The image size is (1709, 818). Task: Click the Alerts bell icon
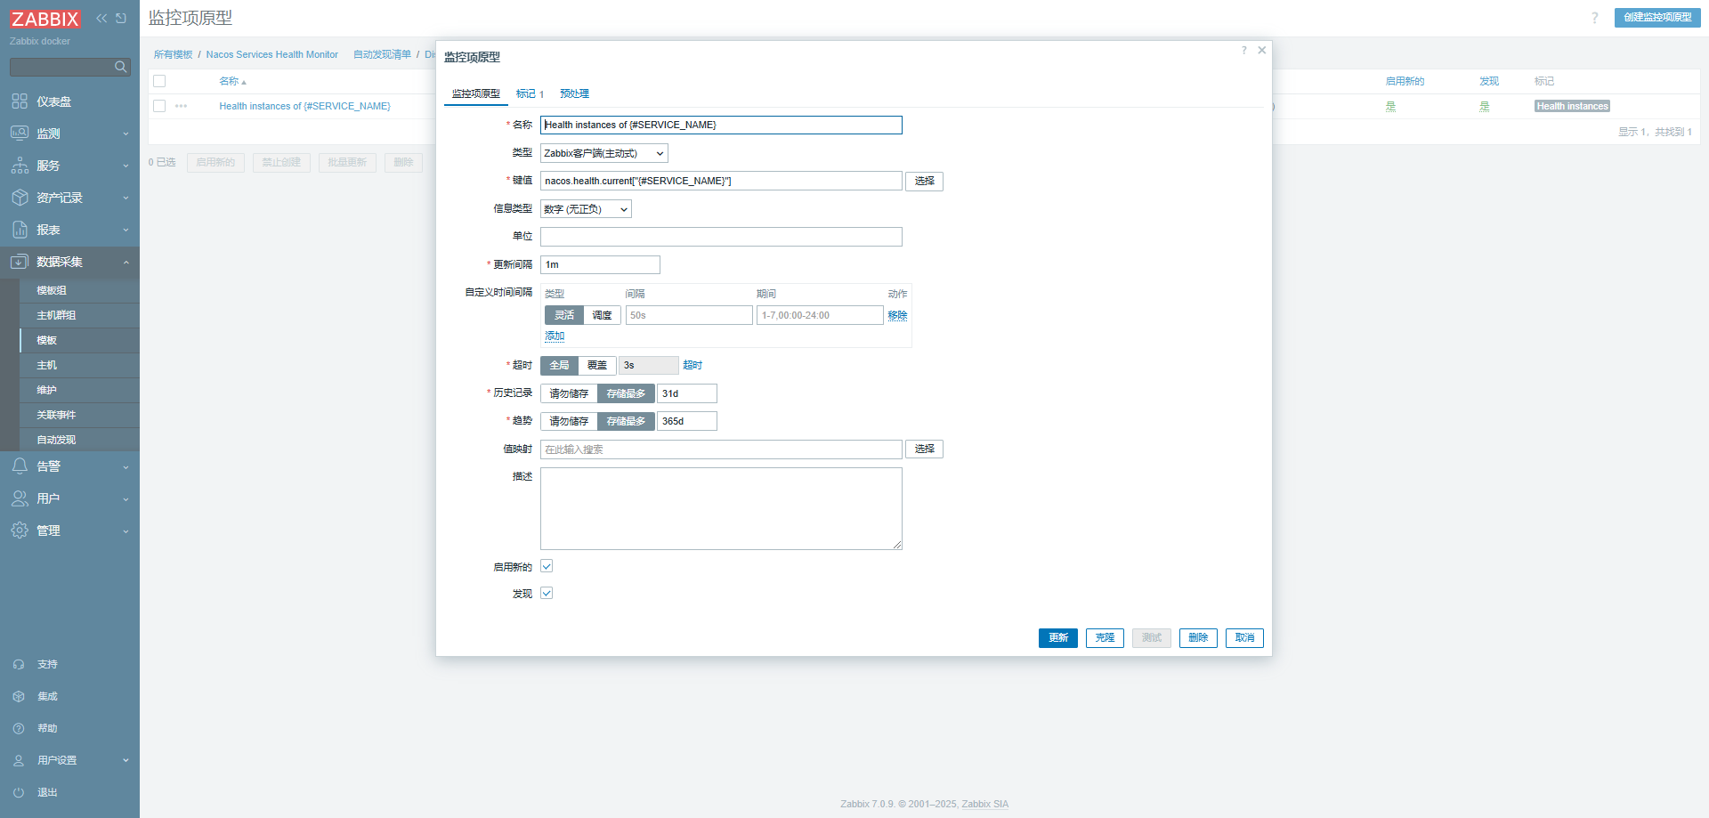click(x=20, y=466)
